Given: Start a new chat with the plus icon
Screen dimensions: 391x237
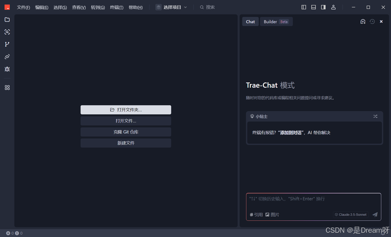Looking at the screenshot, I should 363,22.
